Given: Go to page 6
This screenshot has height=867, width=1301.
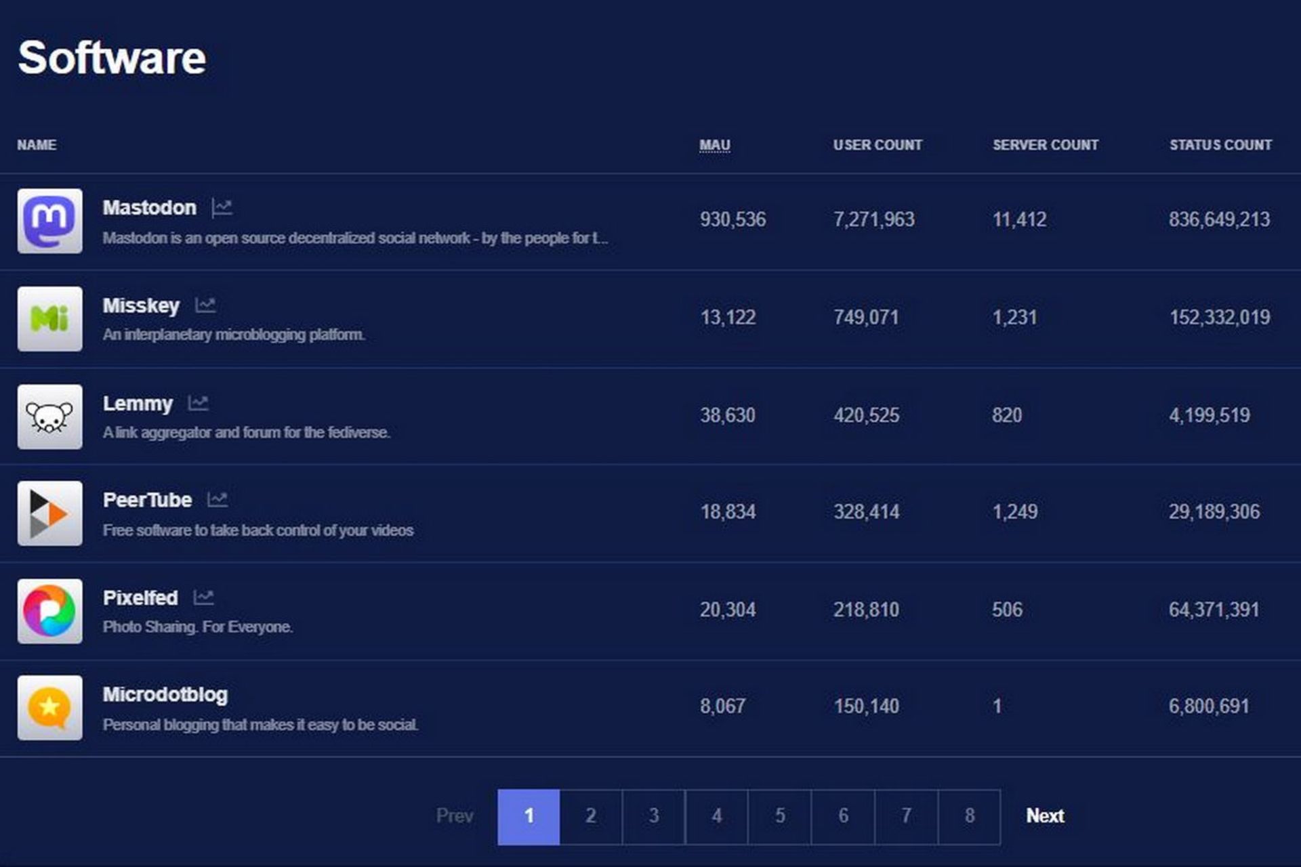Looking at the screenshot, I should tap(843, 817).
